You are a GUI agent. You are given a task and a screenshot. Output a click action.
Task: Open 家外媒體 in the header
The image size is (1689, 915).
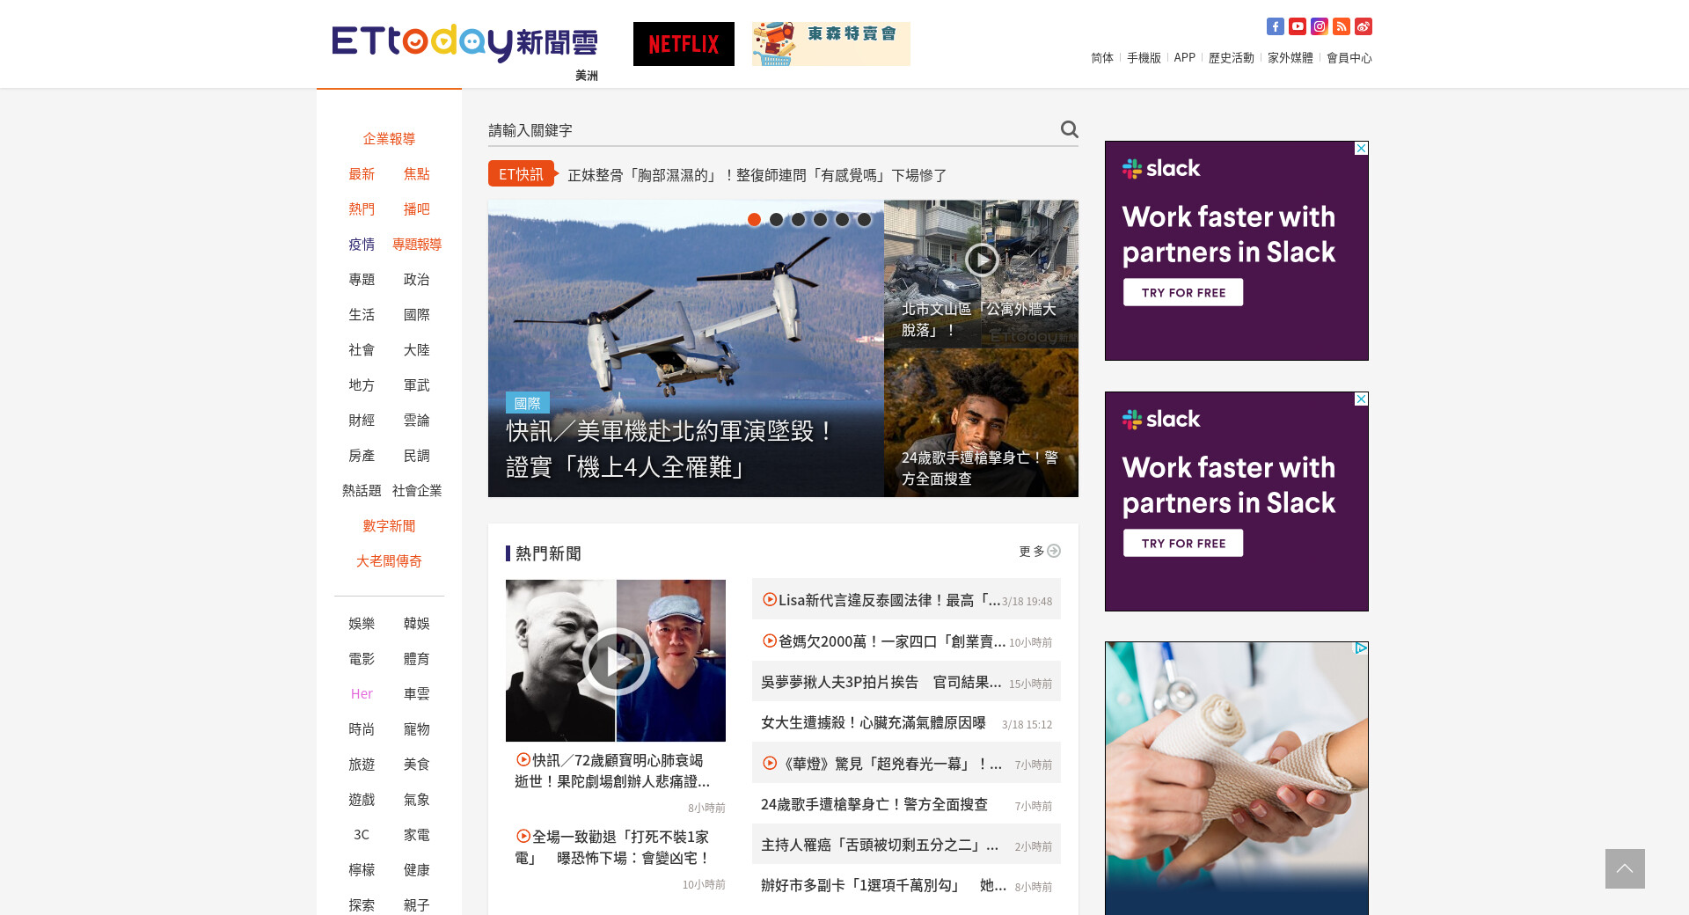click(x=1291, y=58)
